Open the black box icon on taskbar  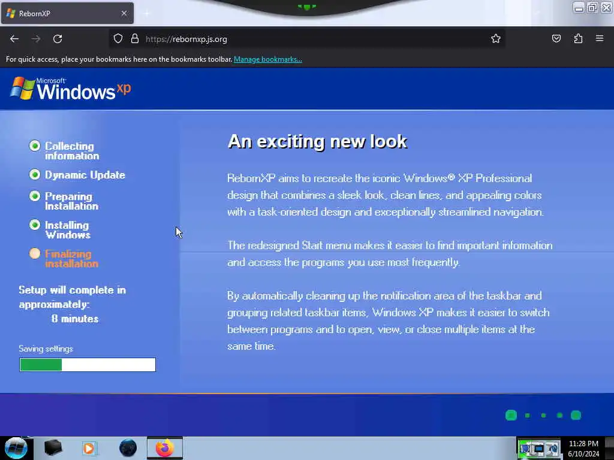(x=53, y=448)
